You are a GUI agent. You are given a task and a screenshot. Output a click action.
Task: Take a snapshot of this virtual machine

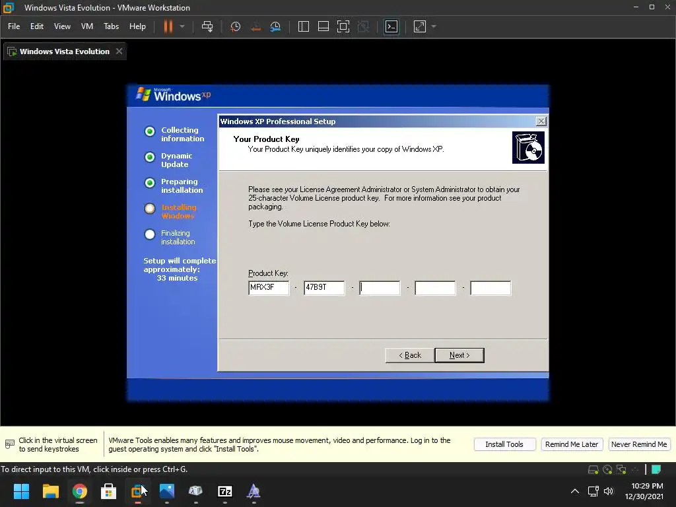tap(236, 26)
